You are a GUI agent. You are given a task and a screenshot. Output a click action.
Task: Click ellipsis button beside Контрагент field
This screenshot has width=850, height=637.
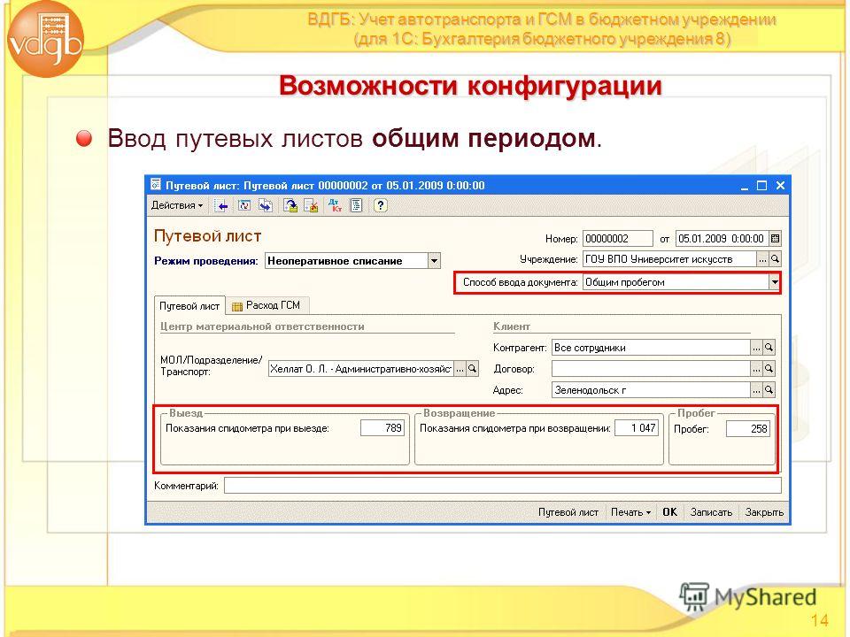coord(756,348)
